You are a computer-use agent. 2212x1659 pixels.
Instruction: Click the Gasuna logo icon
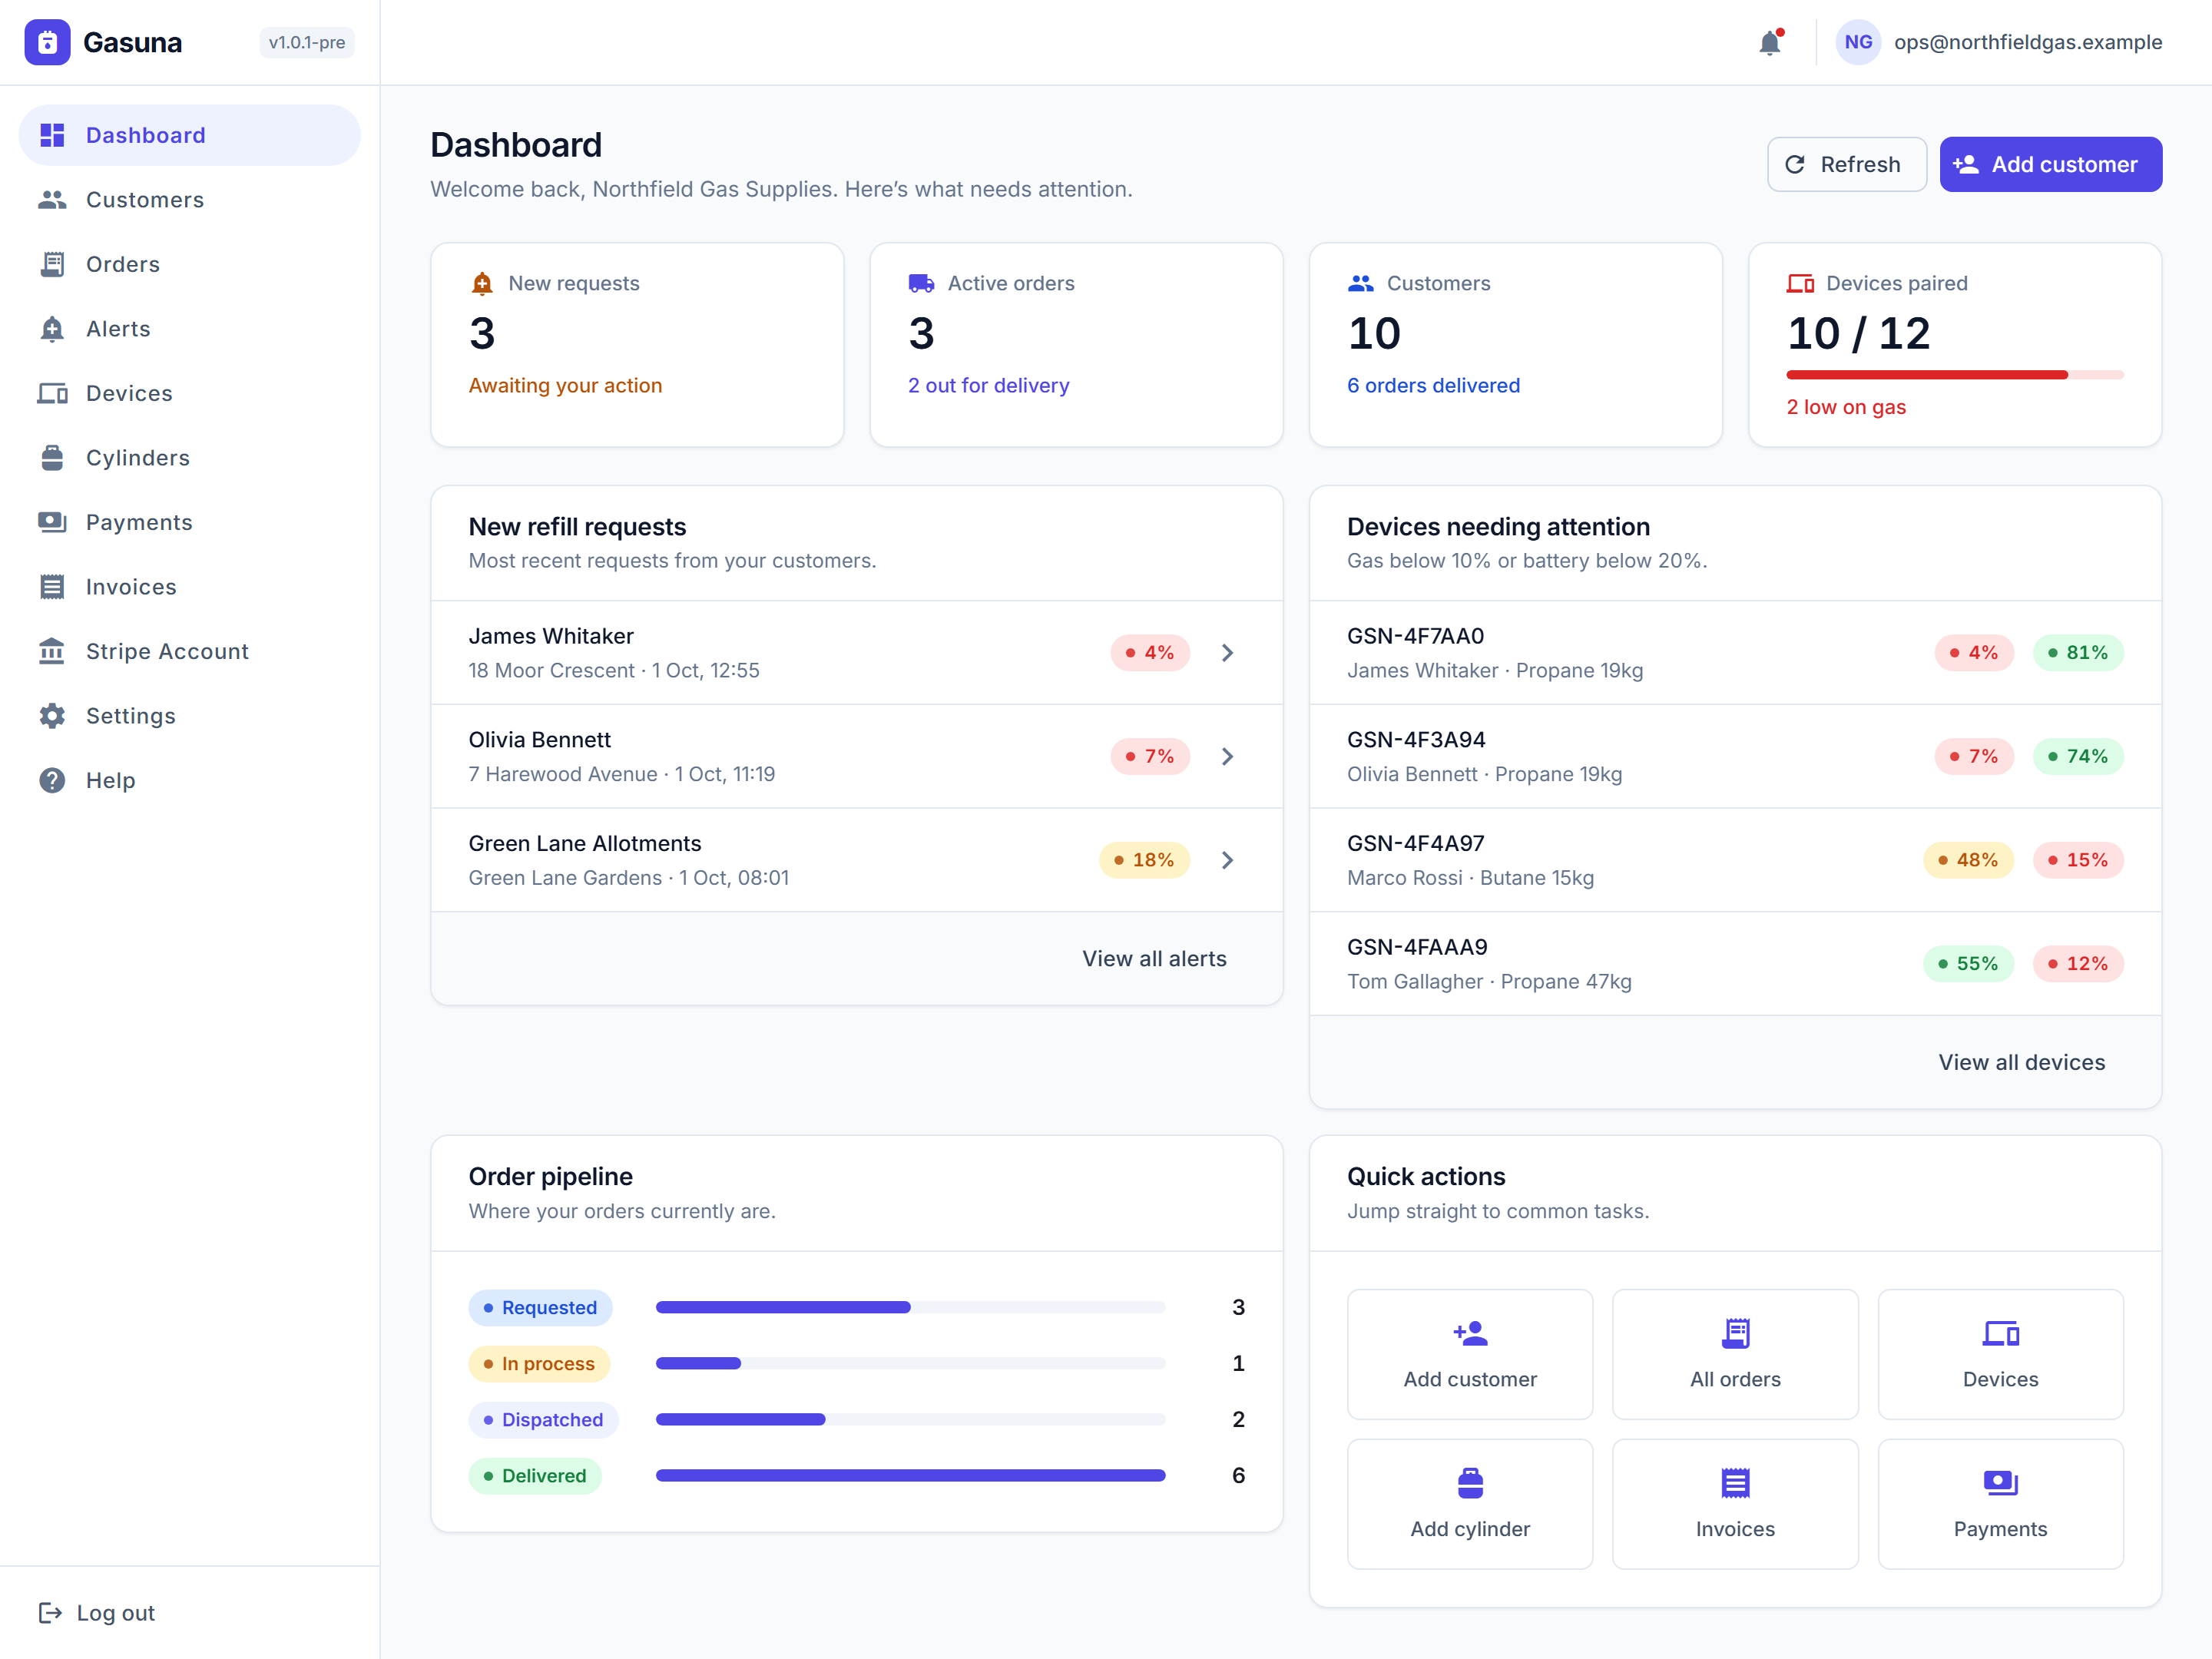click(x=47, y=43)
